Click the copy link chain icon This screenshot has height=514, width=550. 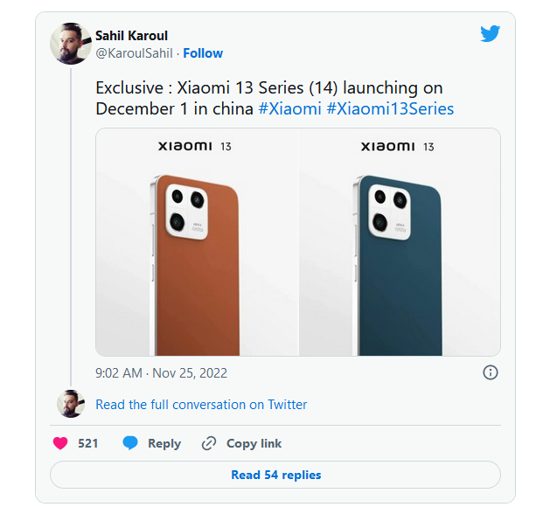pyautogui.click(x=209, y=443)
